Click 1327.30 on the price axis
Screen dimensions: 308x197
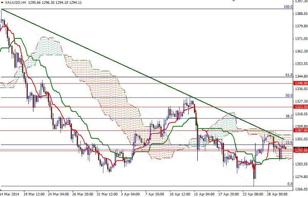[x=301, y=101]
